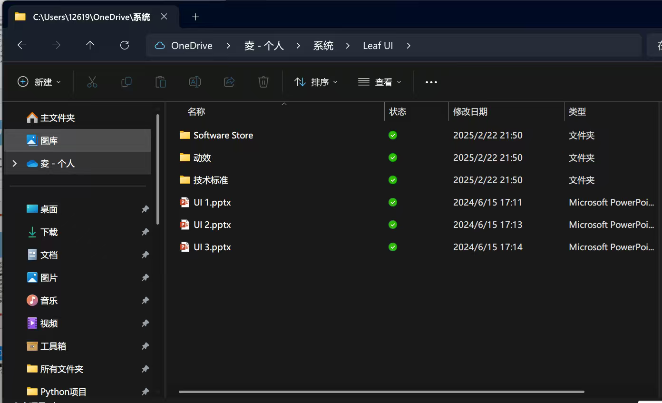Click the horizontal scrollbar at the bottom
662x403 pixels.
[x=381, y=392]
